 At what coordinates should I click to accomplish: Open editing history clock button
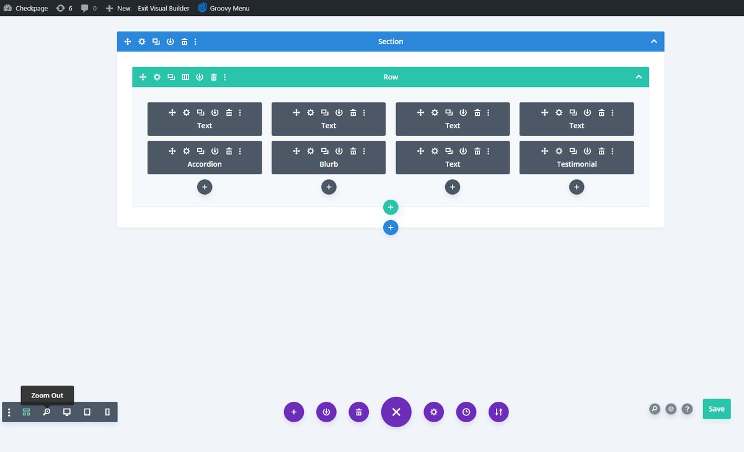tap(466, 412)
